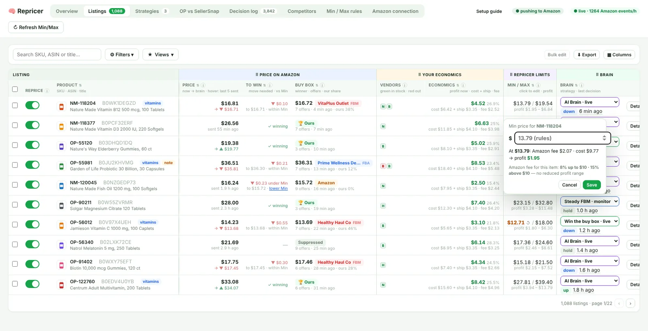
Task: Click the red B vendor badge for OP-55981
Action: [x=383, y=166]
